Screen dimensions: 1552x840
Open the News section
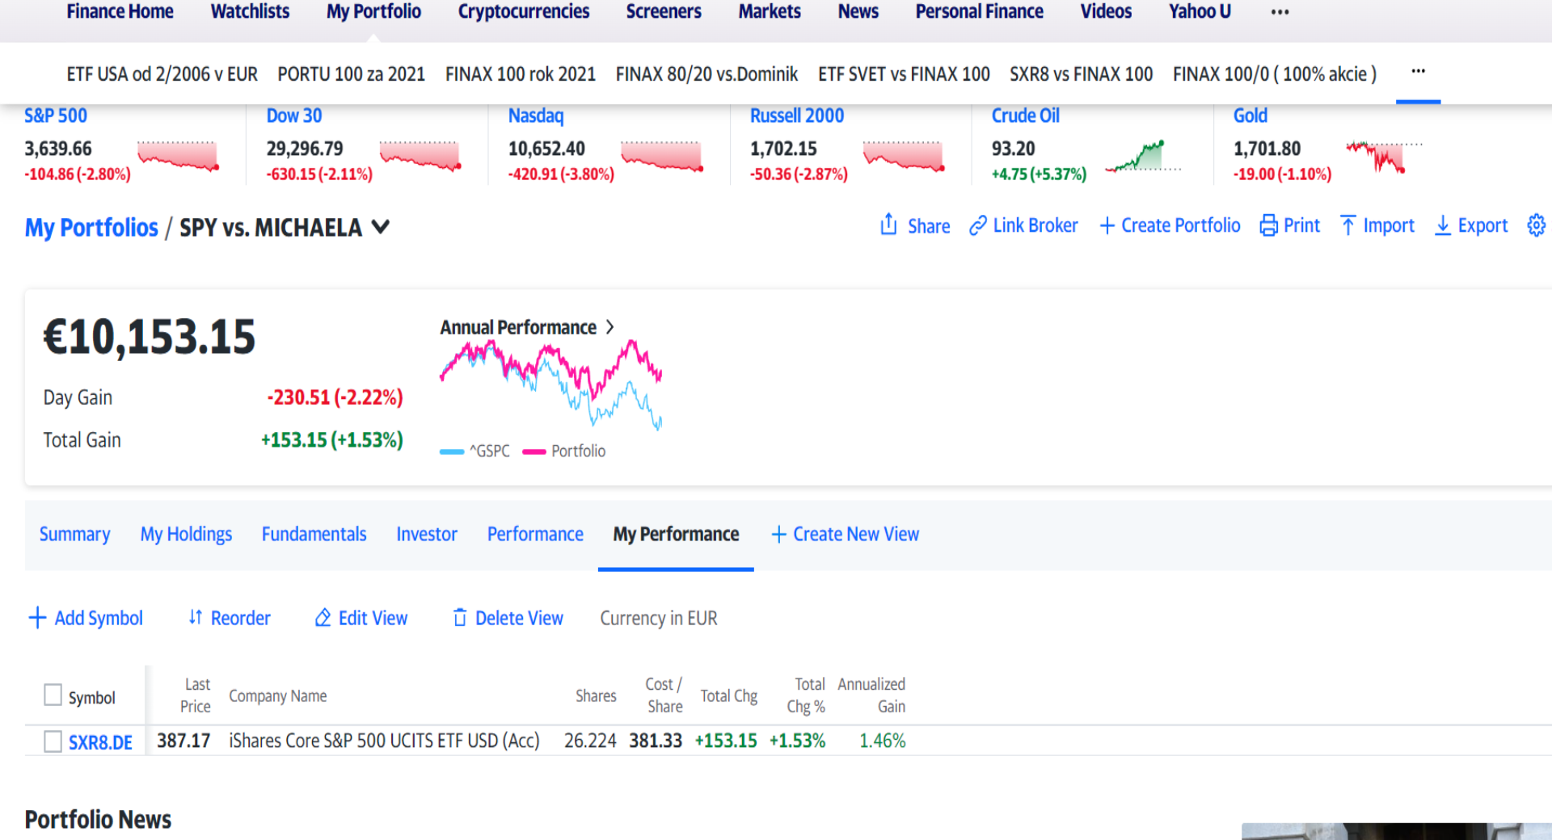click(858, 12)
